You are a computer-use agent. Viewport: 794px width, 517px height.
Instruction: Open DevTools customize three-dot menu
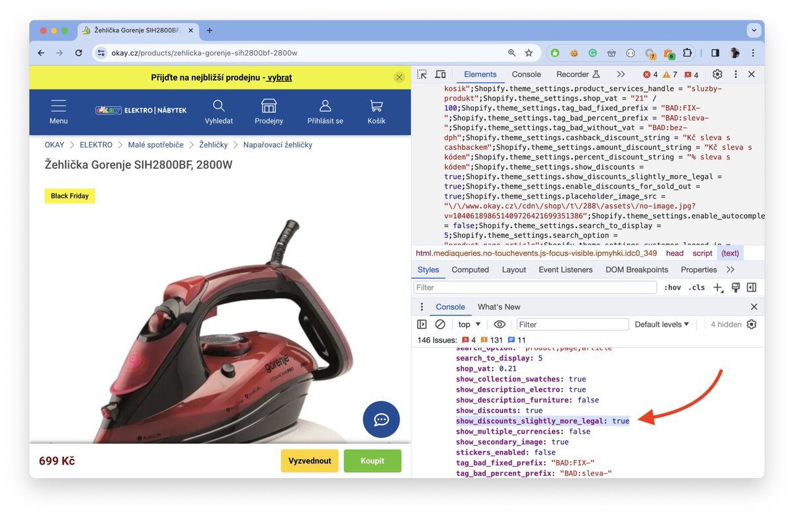pyautogui.click(x=734, y=75)
